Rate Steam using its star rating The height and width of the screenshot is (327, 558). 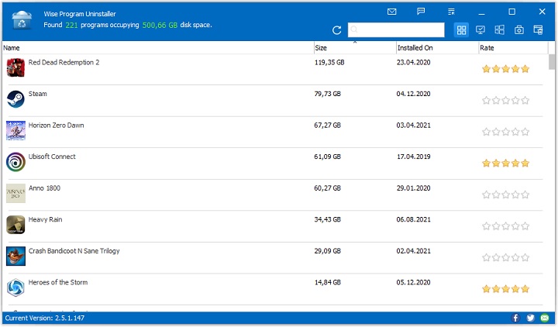click(x=505, y=100)
